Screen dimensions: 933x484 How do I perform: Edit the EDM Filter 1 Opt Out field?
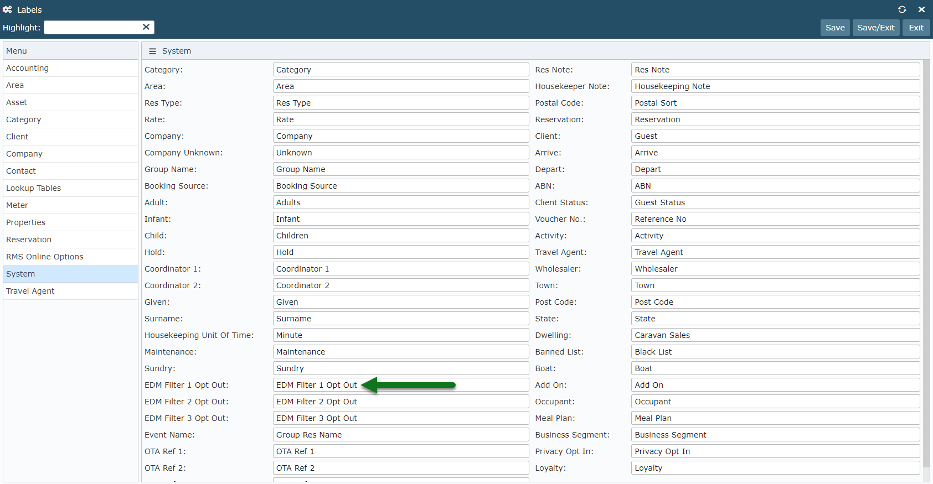pos(401,385)
